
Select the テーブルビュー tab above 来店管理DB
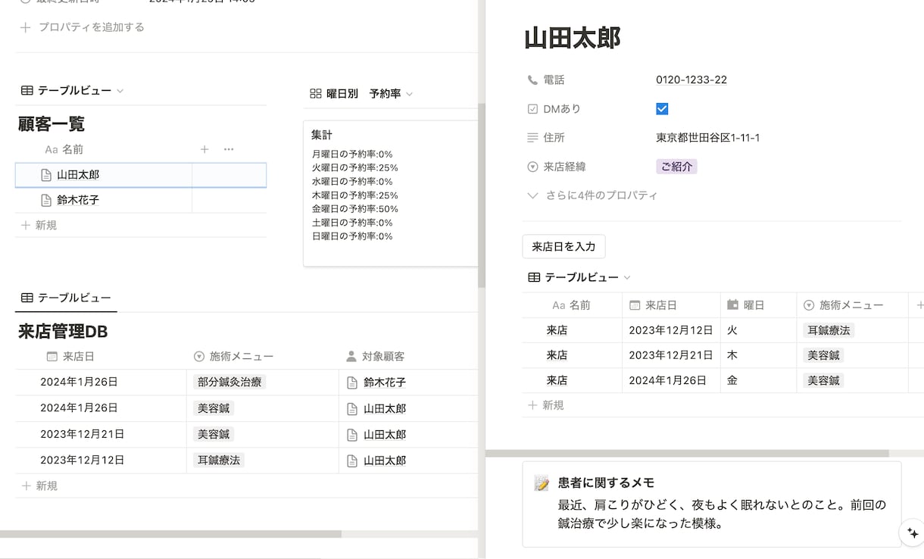click(x=66, y=298)
